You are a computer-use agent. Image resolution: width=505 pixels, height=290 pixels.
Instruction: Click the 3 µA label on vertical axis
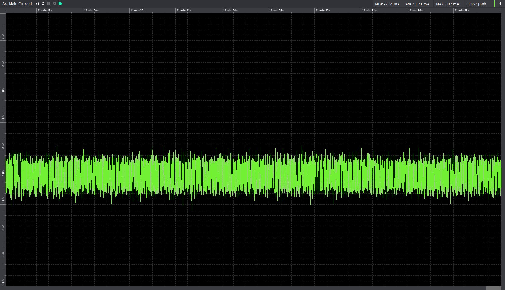click(x=3, y=200)
